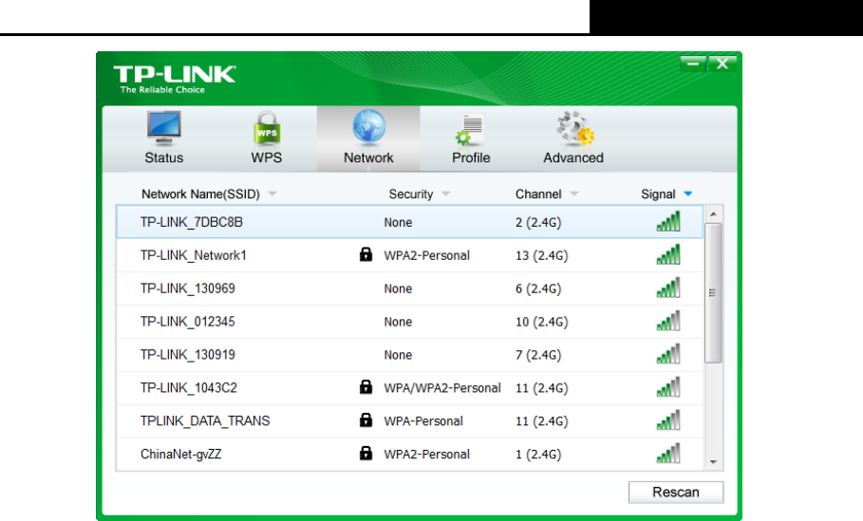Close the TP-LINK utility window
Viewport: 863px width, 521px height.
coord(722,64)
